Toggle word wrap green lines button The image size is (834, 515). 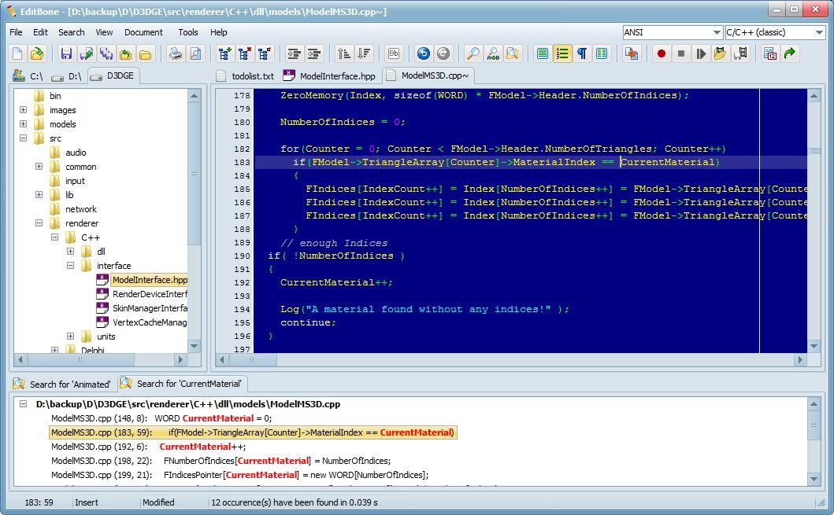(543, 53)
